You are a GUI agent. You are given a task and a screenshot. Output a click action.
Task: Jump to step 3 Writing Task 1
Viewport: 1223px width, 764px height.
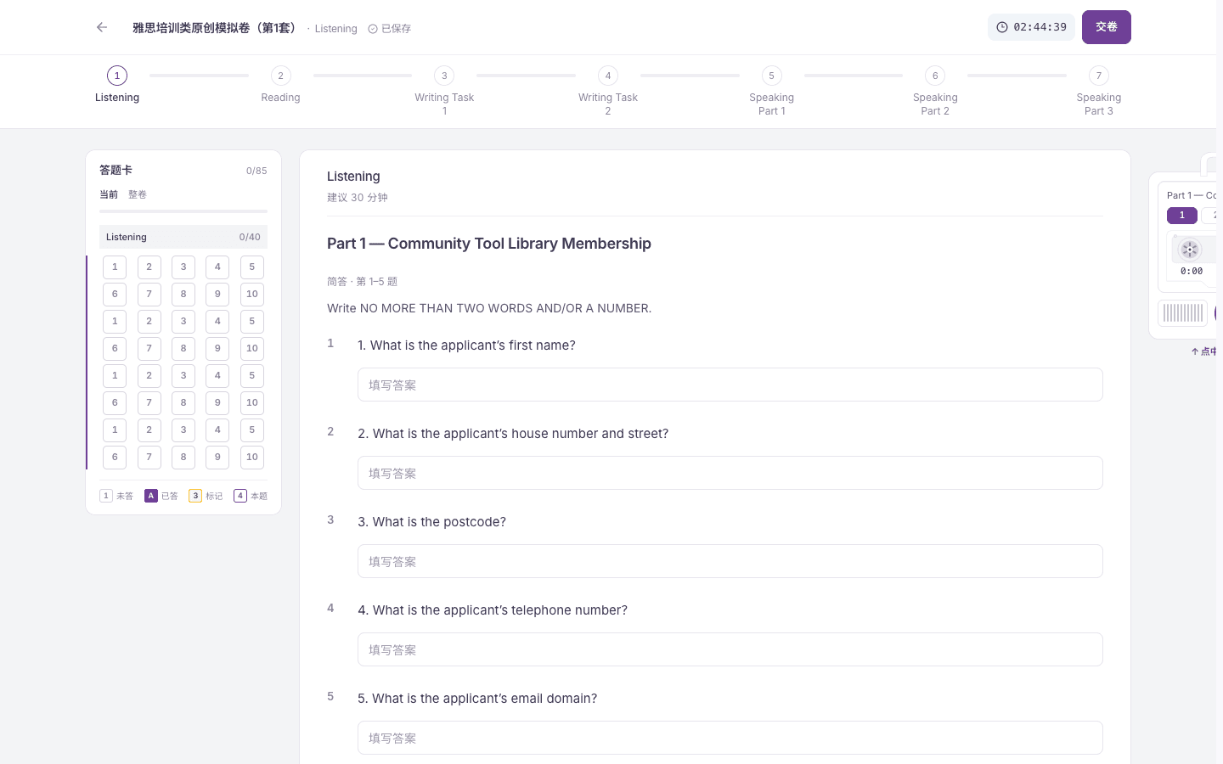tap(444, 92)
